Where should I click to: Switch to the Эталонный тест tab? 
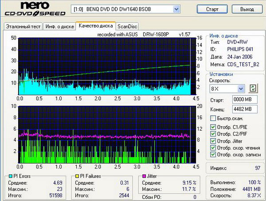point(23,27)
